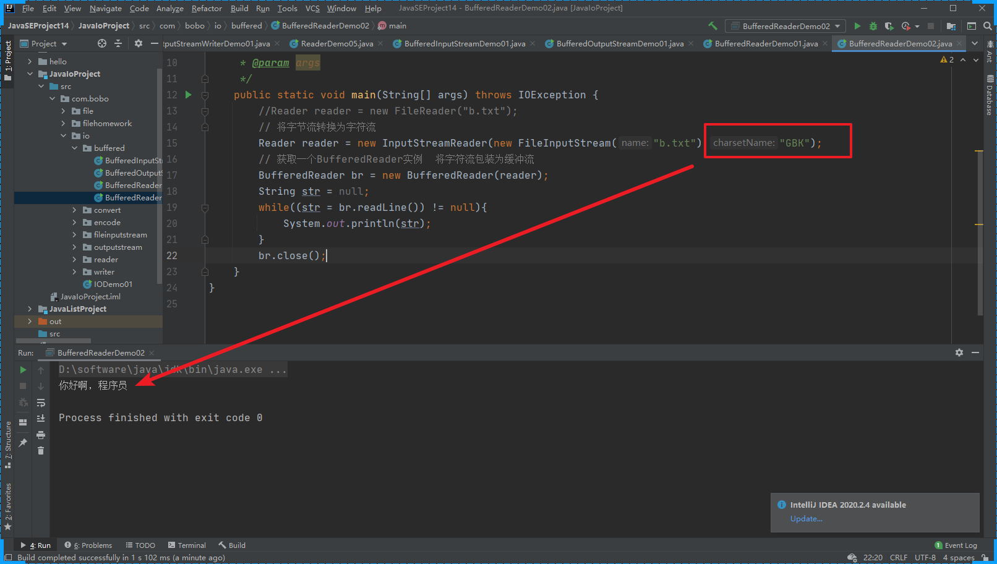Click the Profiler run icon in toolbar
997x564 pixels.
906,26
